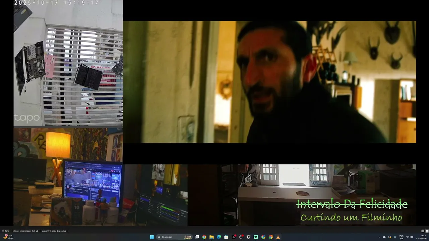
Task: Open the clock and date calendar flyout
Action: point(422,237)
